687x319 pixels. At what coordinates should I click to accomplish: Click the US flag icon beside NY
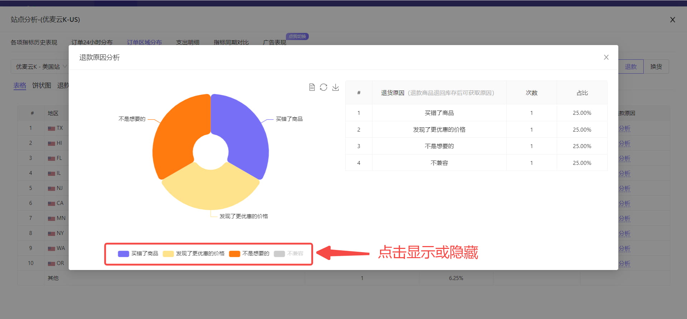tap(52, 234)
